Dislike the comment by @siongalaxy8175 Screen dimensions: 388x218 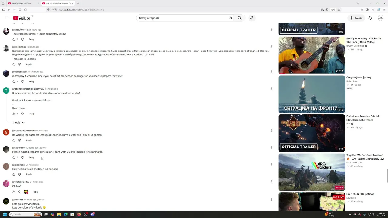tap(22, 81)
